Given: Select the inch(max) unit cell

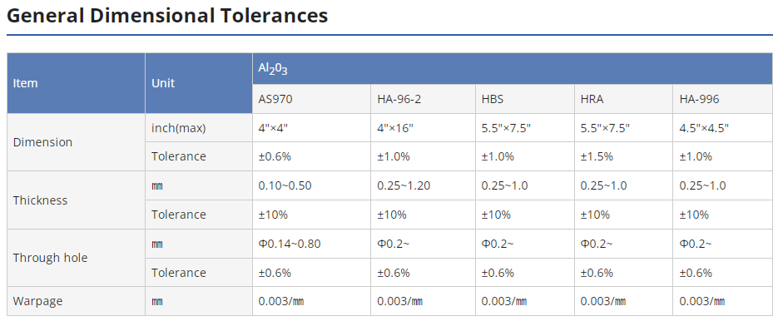Looking at the screenshot, I should 199,128.
